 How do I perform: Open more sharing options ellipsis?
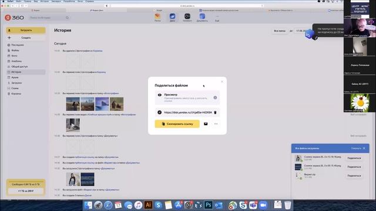click(x=216, y=124)
